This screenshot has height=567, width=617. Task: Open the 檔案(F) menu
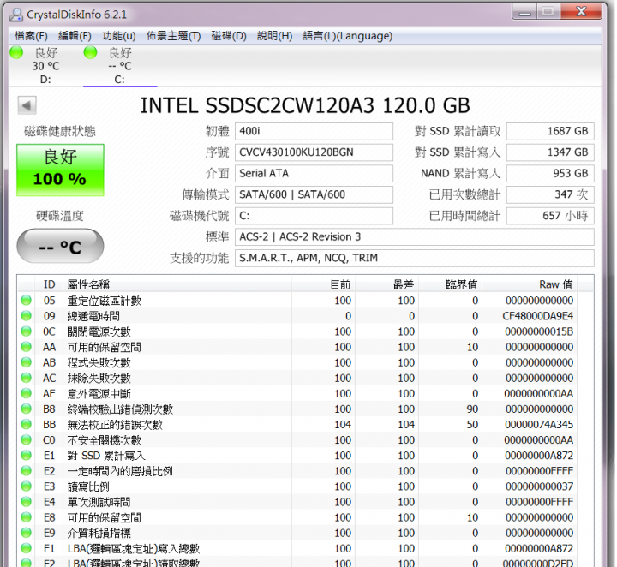tap(31, 36)
